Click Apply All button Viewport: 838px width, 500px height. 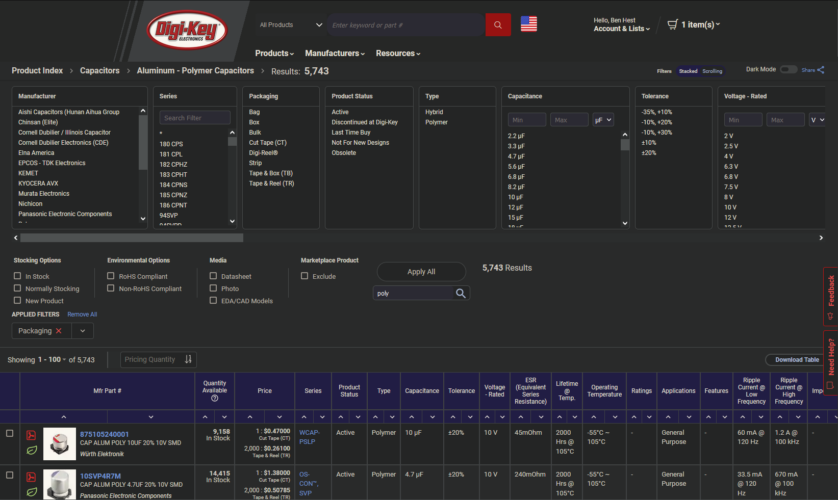click(x=421, y=272)
